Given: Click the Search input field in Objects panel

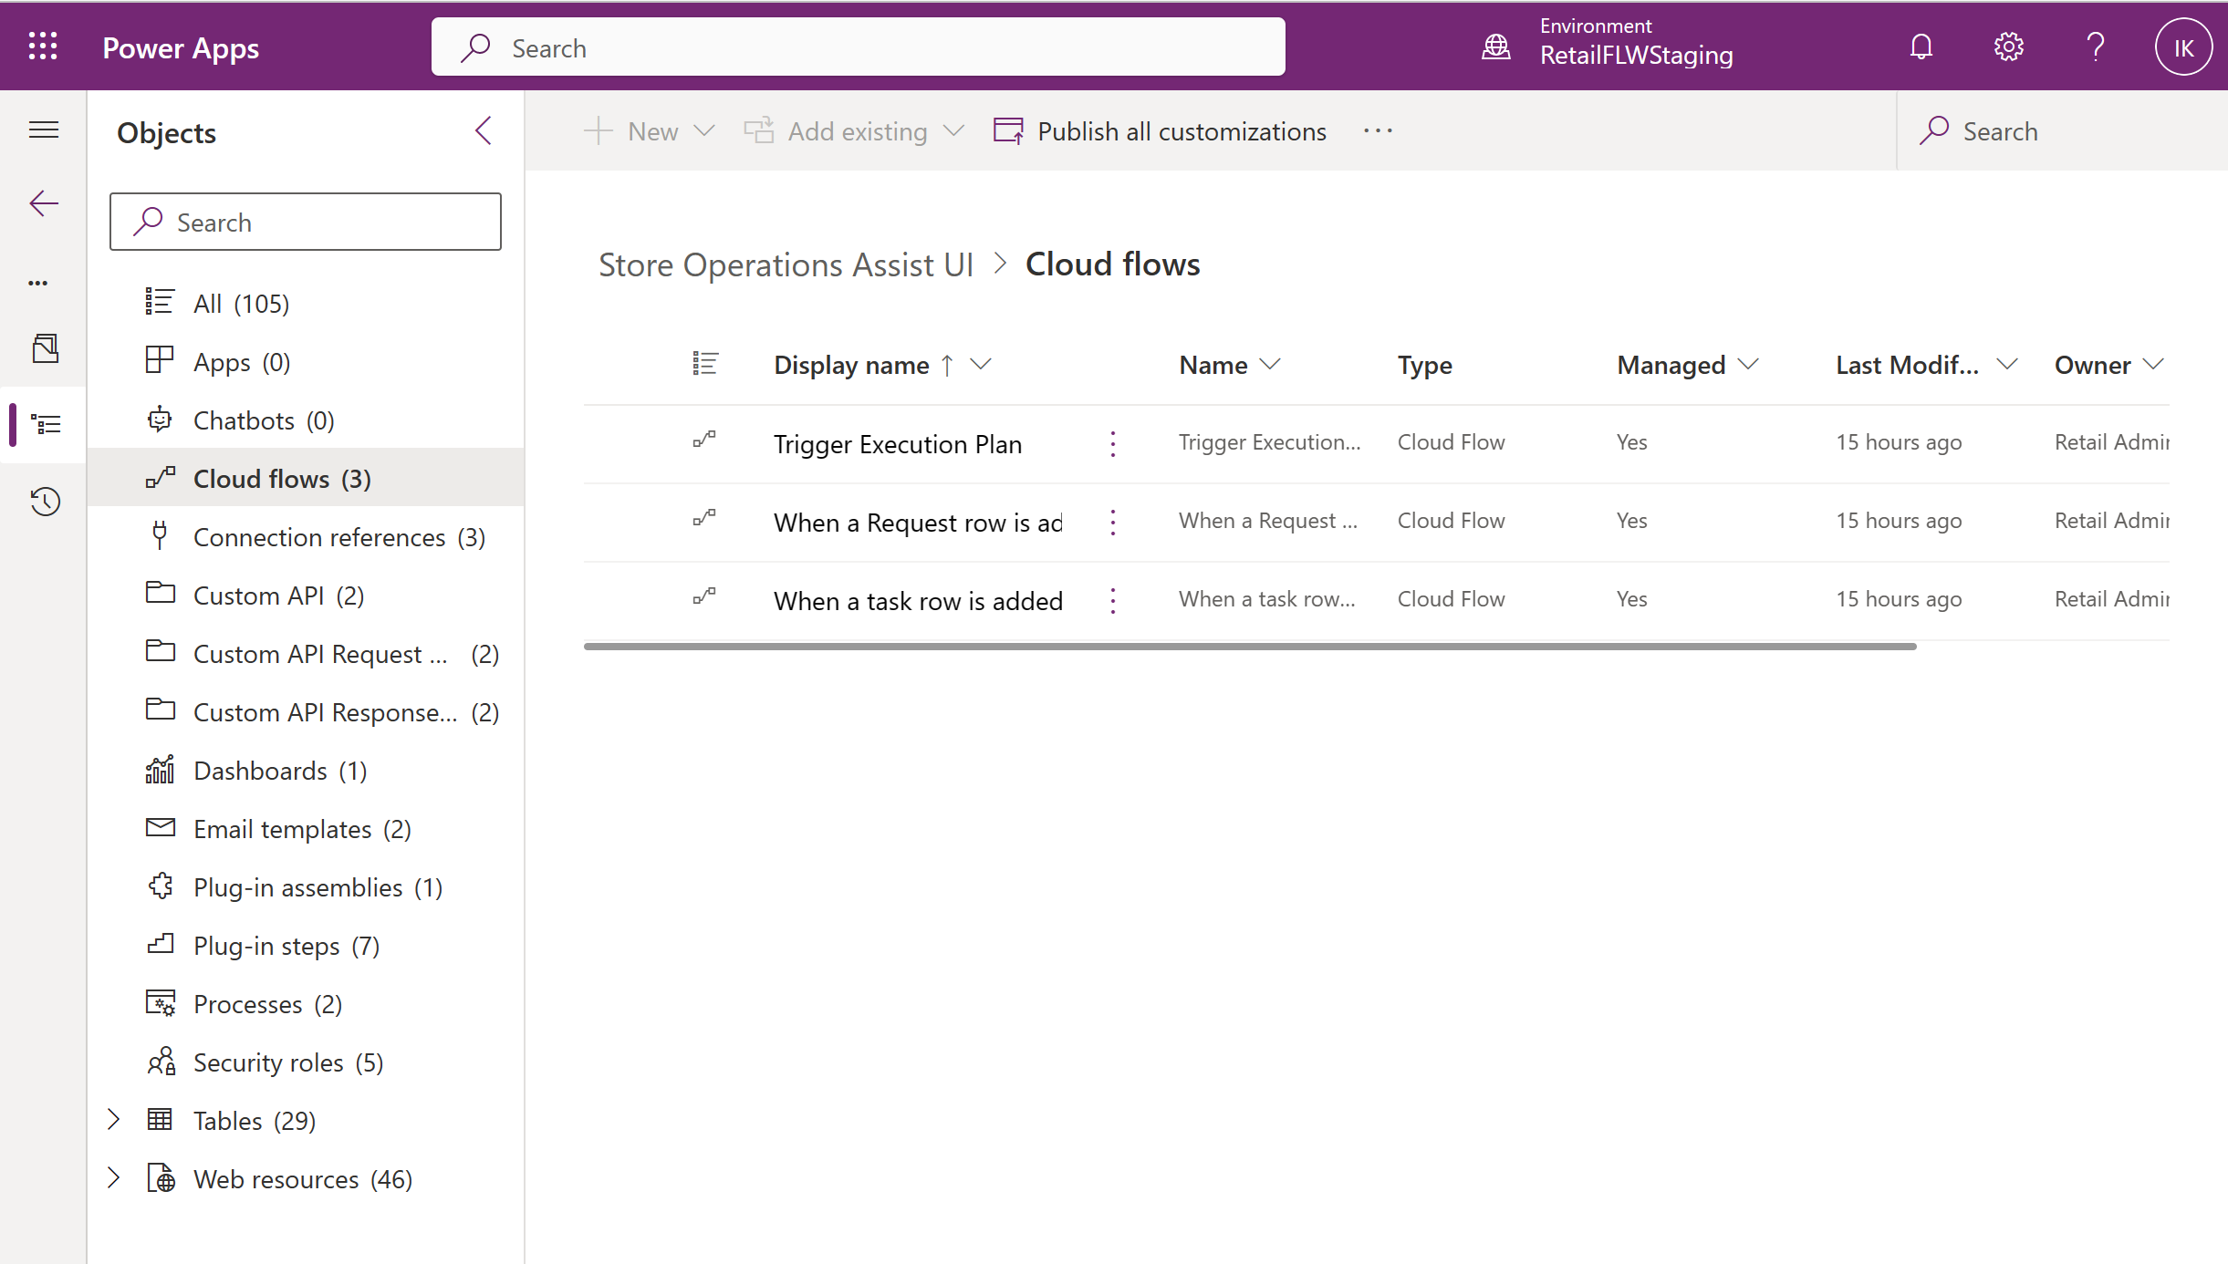Looking at the screenshot, I should click(305, 222).
